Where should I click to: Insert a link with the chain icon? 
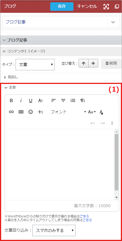11,112
